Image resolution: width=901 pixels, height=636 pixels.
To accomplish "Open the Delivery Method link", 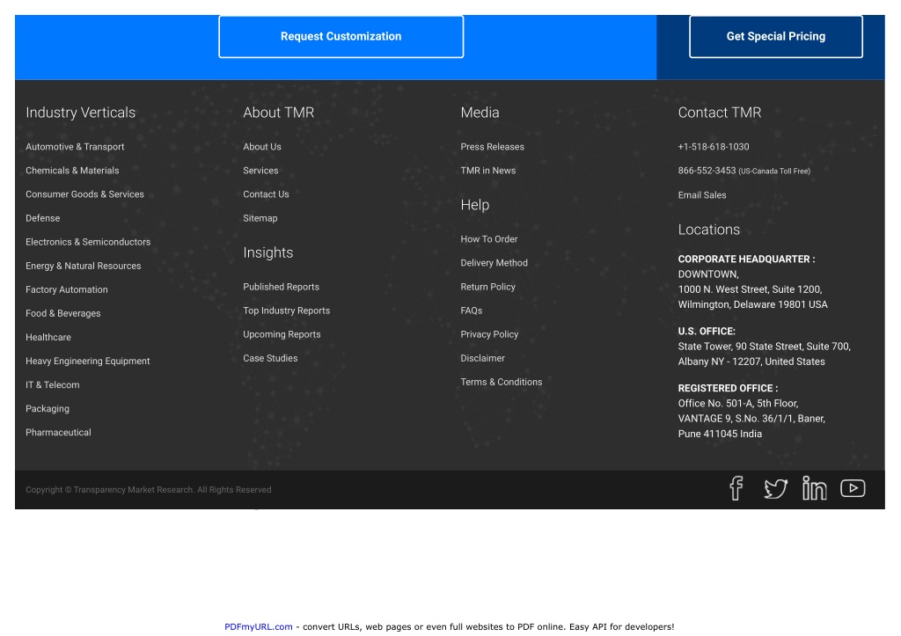I will (x=494, y=263).
